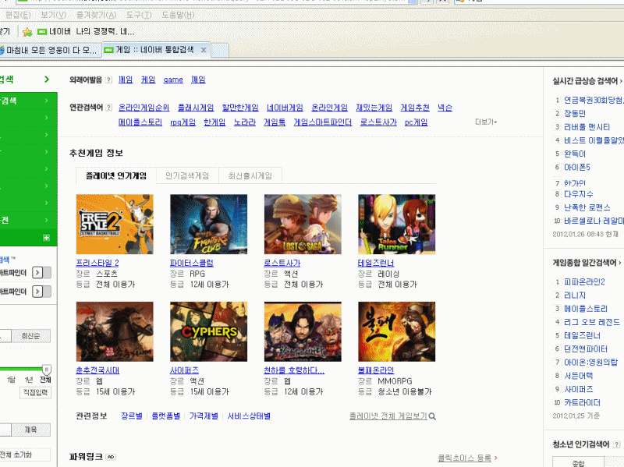Switch to 인기검색게임 tab
This screenshot has width=624, height=467.
[187, 176]
